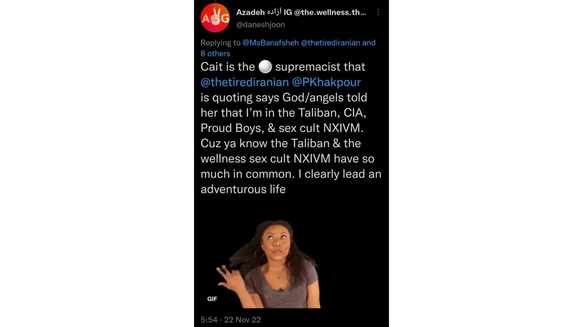Click the "Replying to" label

coord(220,43)
